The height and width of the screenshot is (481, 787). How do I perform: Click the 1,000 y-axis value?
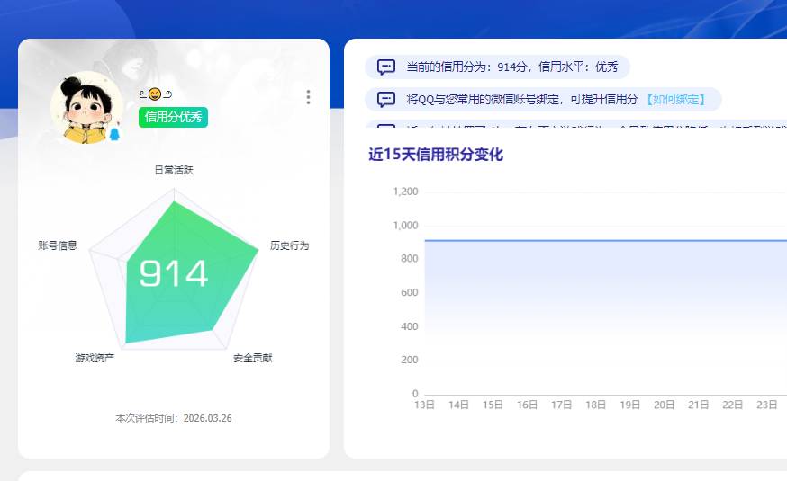tap(405, 225)
